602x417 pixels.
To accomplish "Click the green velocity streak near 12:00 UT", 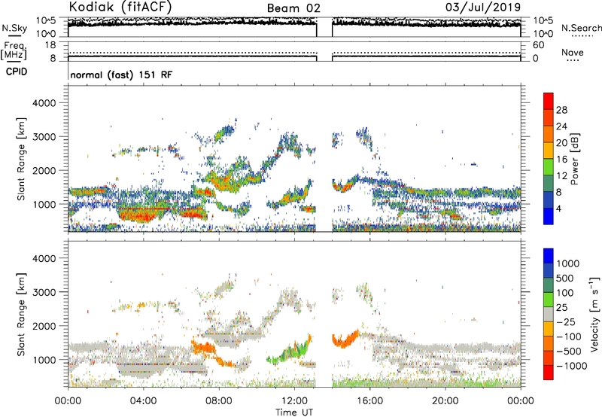I will pos(290,352).
